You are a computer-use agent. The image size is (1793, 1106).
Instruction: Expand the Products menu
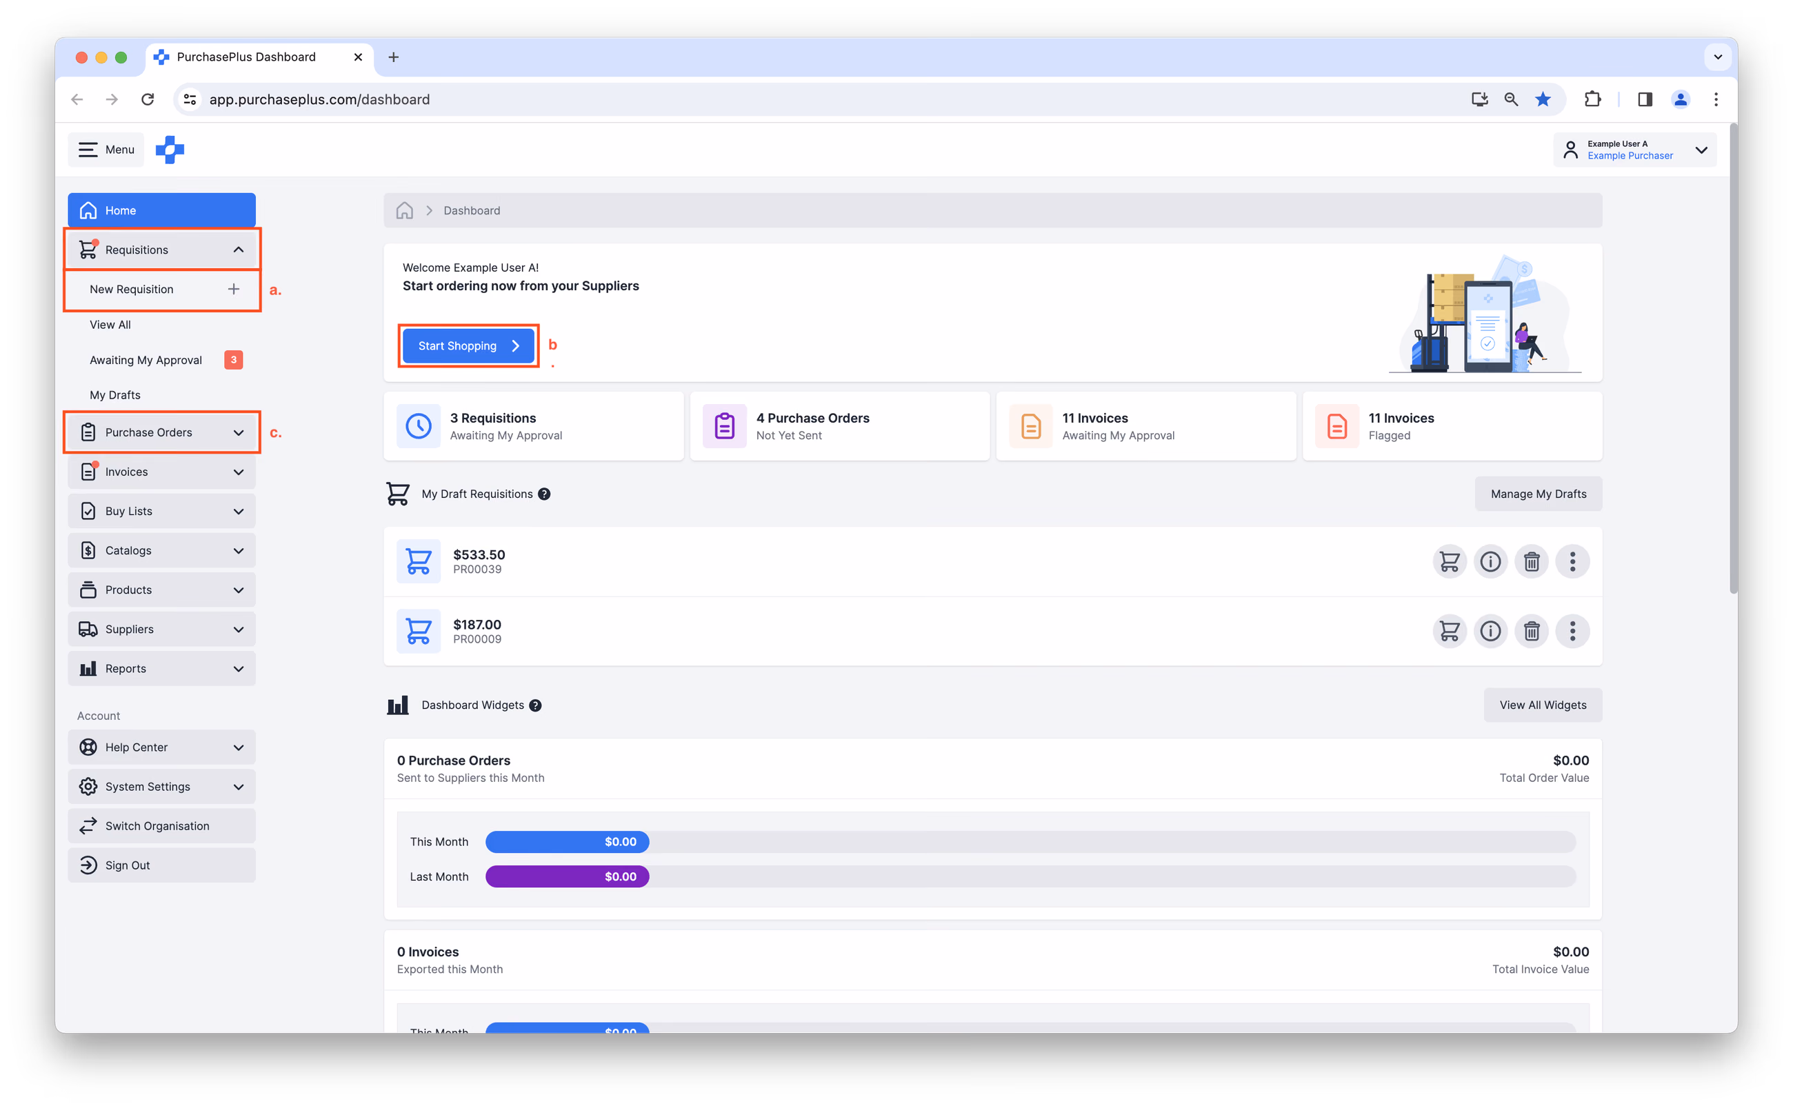click(161, 590)
